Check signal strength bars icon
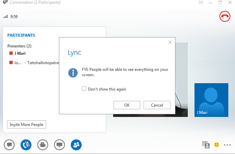The height and width of the screenshot is (154, 235). 5,16
